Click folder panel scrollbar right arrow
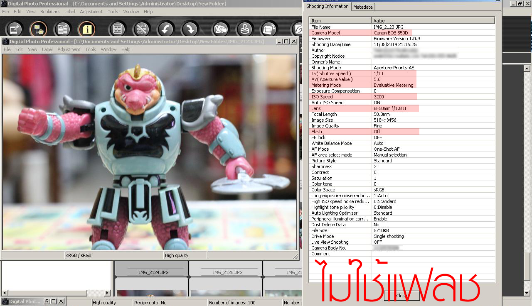 click(107, 293)
